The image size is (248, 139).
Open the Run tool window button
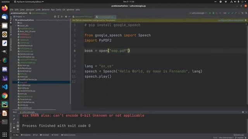16,135
